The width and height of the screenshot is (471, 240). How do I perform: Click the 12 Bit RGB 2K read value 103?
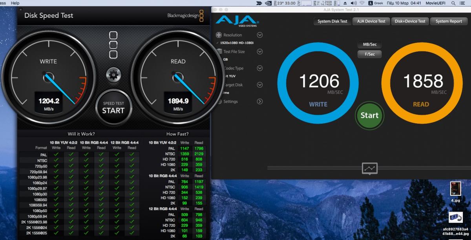coord(199,236)
